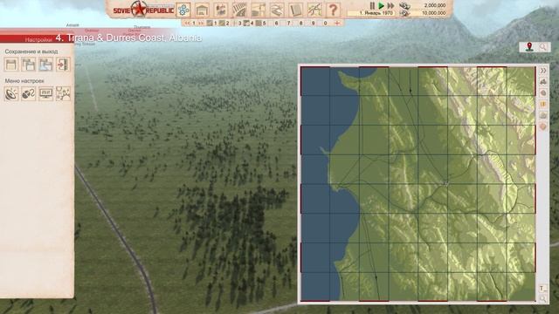Select the Настройки tab header

click(38, 39)
